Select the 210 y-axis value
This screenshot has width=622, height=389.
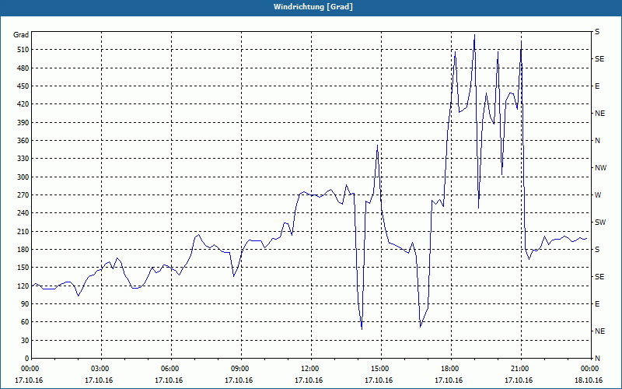tap(23, 231)
